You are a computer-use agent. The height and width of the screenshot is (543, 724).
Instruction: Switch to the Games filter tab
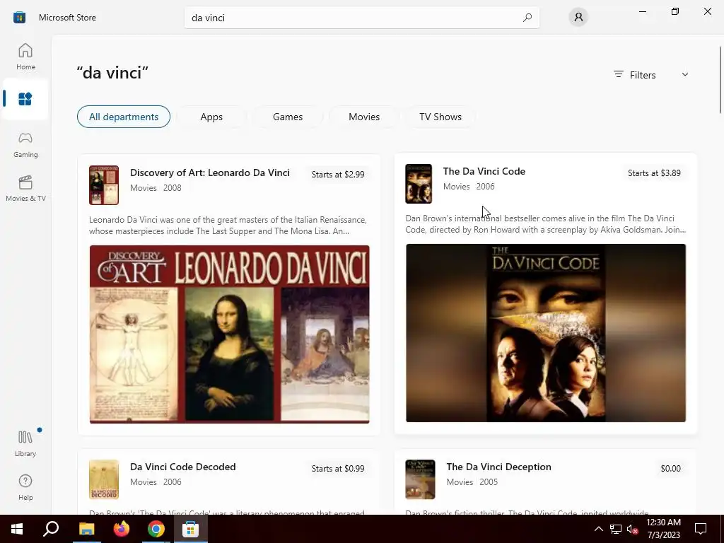(x=288, y=117)
